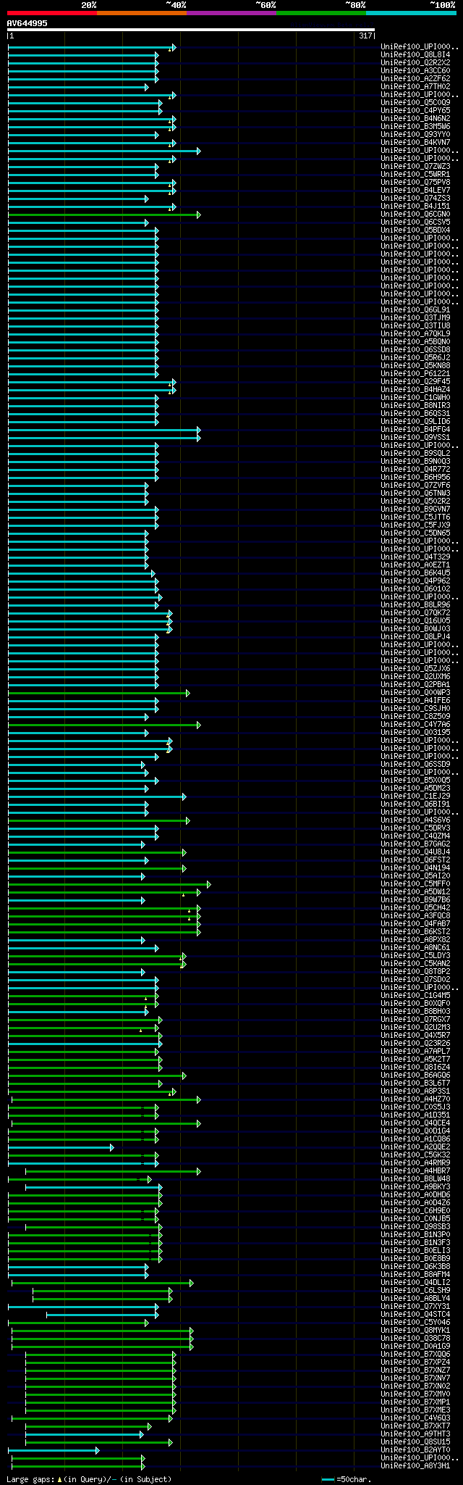Select hit label UniRef100_Q4DLI2
463x1485 pixels.
415,1282
